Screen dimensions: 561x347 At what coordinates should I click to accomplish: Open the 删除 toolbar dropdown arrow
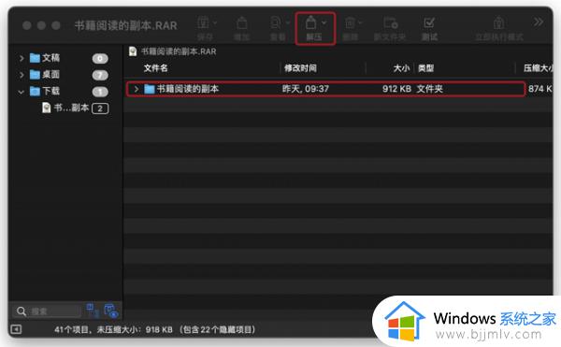[x=360, y=22]
